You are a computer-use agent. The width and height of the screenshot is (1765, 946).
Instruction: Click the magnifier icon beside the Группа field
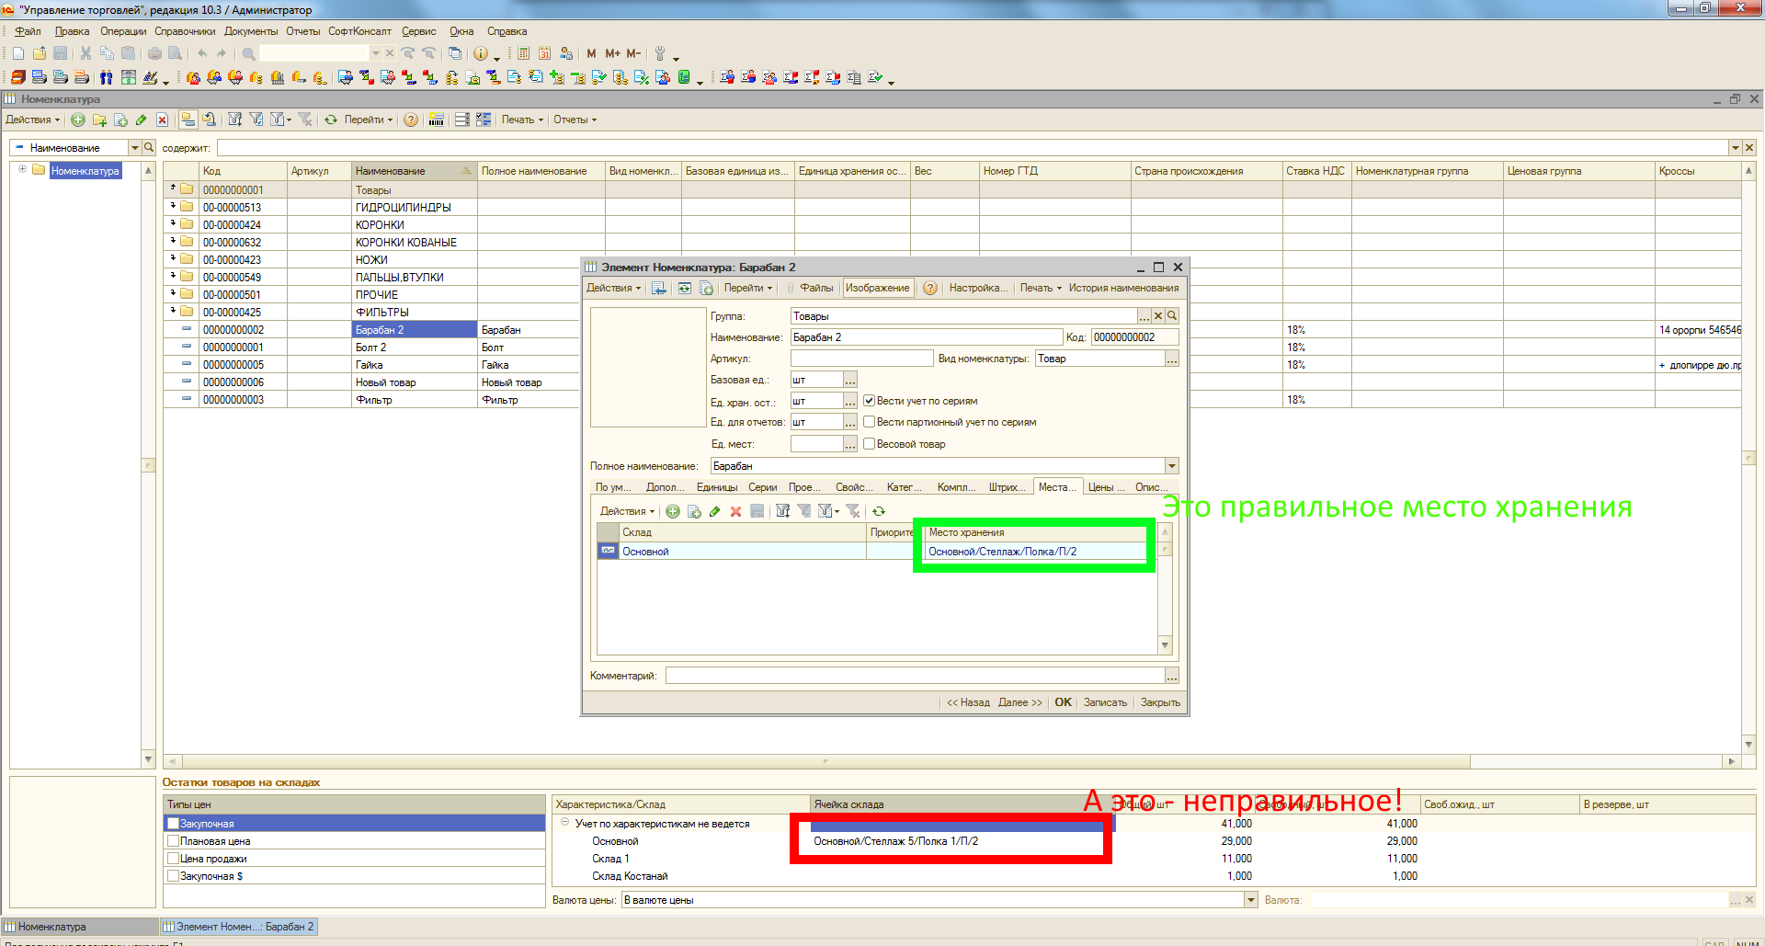point(1172,316)
